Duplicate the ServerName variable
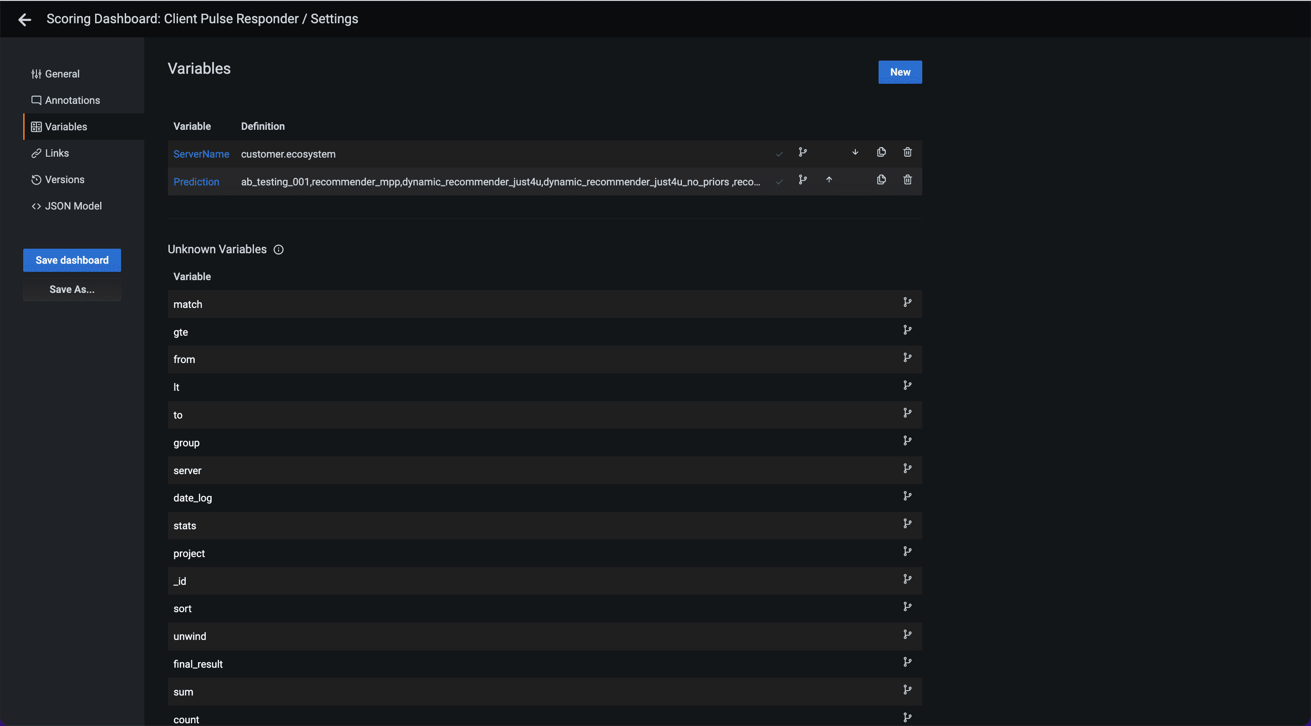The image size is (1311, 726). click(x=881, y=152)
